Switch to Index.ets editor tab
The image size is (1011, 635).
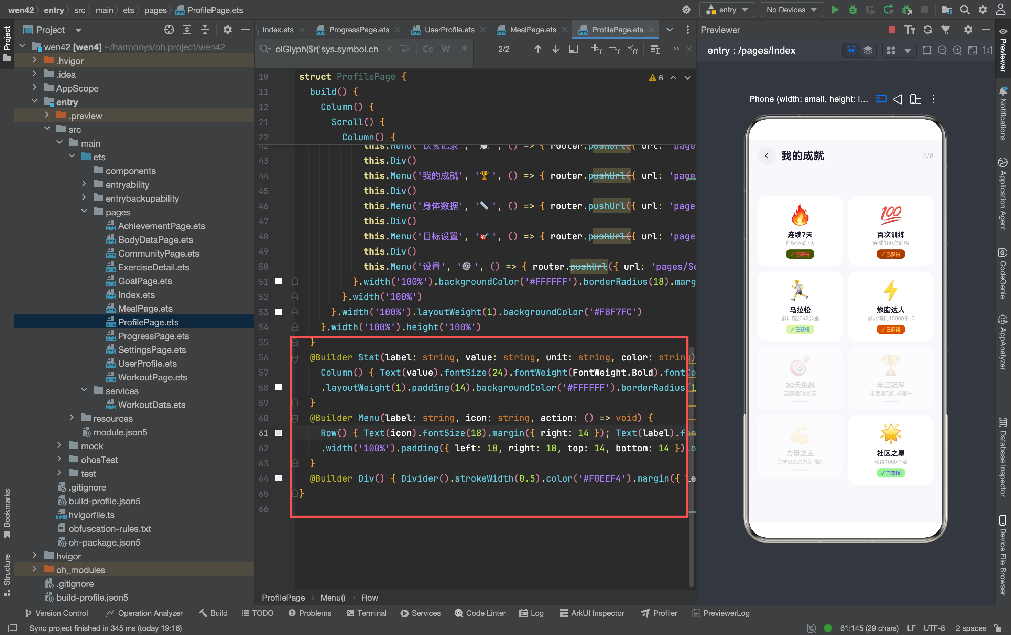278,30
